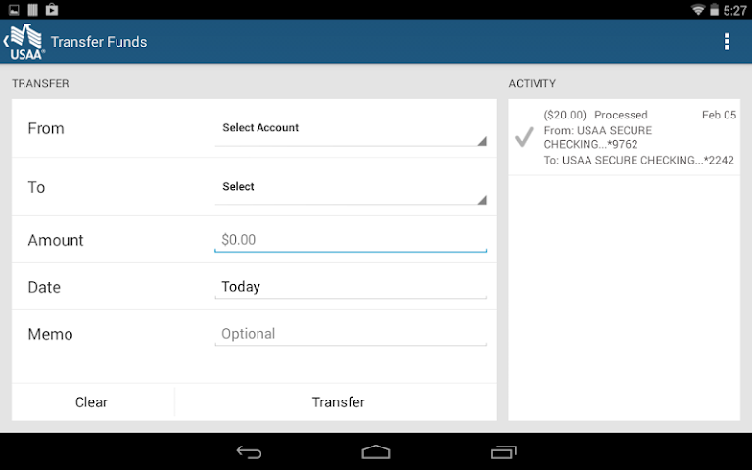Image resolution: width=752 pixels, height=470 pixels.
Task: Tap the Memo label
Action: (x=50, y=334)
